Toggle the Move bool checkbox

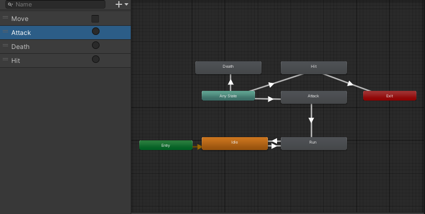(95, 19)
